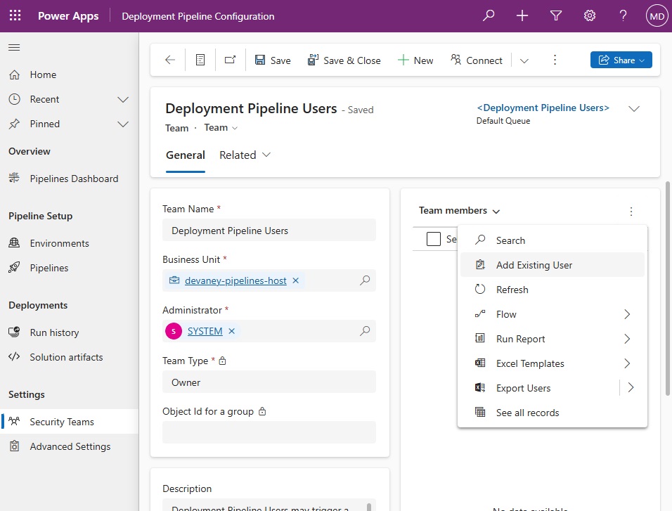Screen dimensions: 672x511
Task: Choose Add Existing User menu item
Action: click(x=553, y=265)
